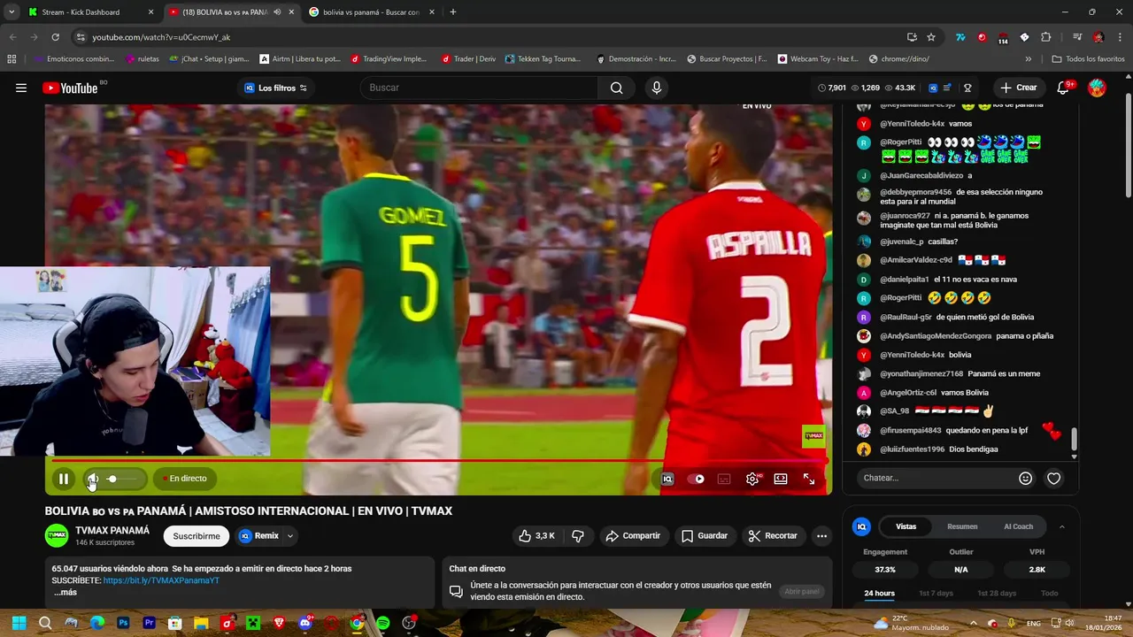Image resolution: width=1133 pixels, height=637 pixels.
Task: Open Spotify from the taskbar
Action: 382,623
